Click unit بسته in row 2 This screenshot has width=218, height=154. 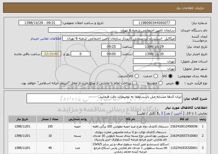78,136
